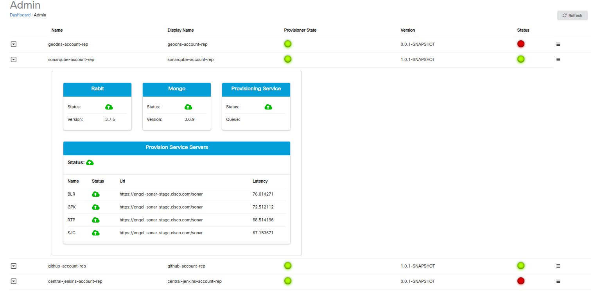Click the geodns-account-rep green Provisioner State indicator
Image resolution: width=605 pixels, height=291 pixels.
(288, 44)
